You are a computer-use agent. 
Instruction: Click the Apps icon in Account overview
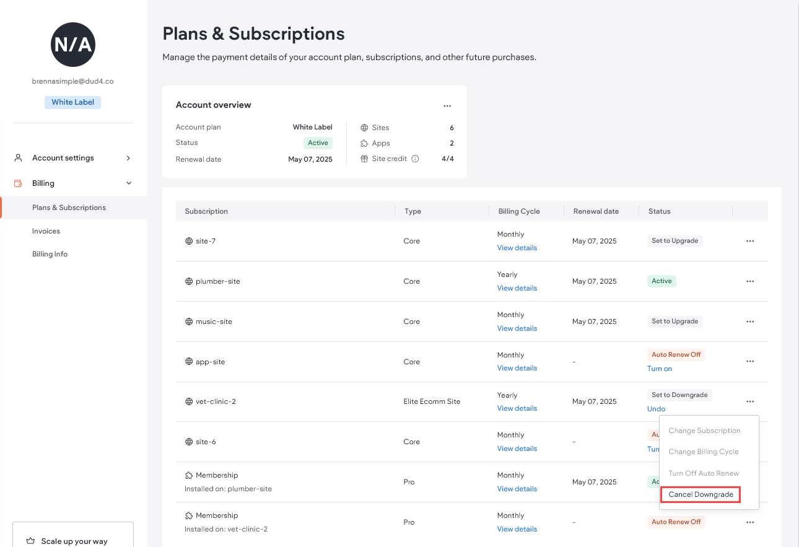pyautogui.click(x=365, y=143)
